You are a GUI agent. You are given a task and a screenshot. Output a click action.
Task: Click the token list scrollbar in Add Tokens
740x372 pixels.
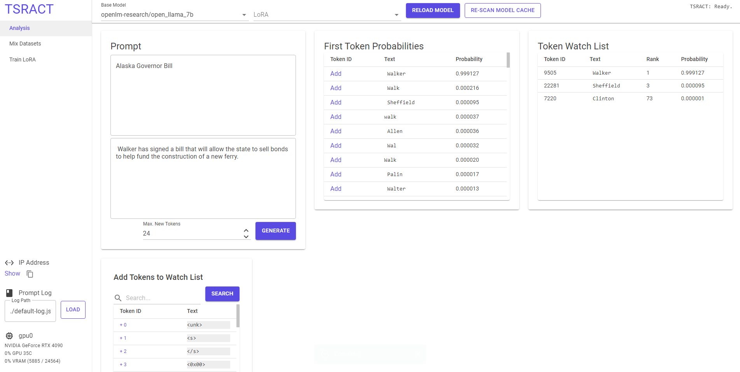click(238, 316)
